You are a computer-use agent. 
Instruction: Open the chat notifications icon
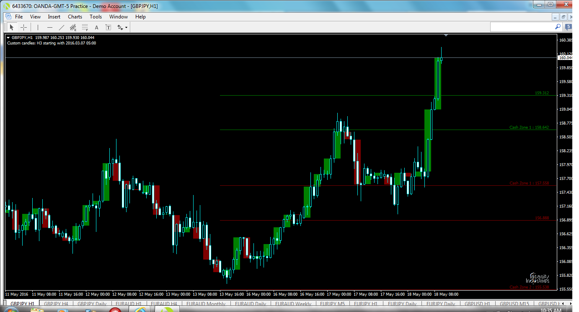[x=568, y=26]
